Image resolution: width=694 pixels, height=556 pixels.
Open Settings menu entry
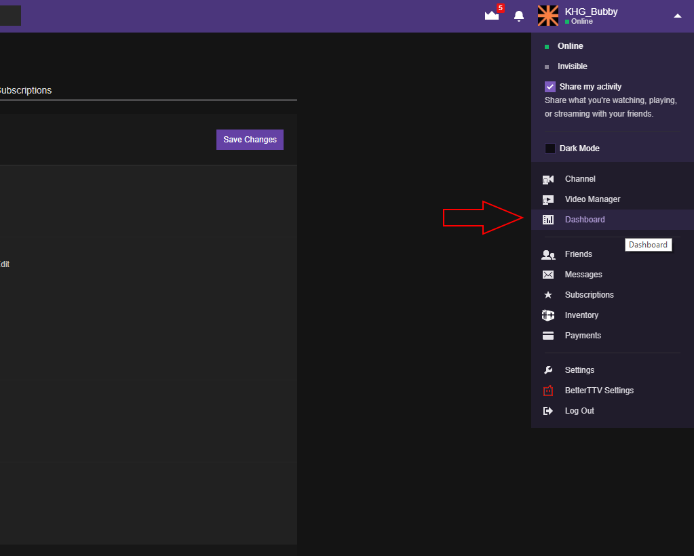click(613, 370)
